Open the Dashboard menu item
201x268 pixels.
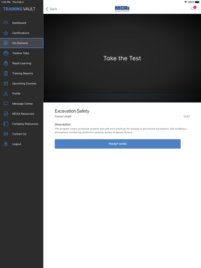click(22, 23)
